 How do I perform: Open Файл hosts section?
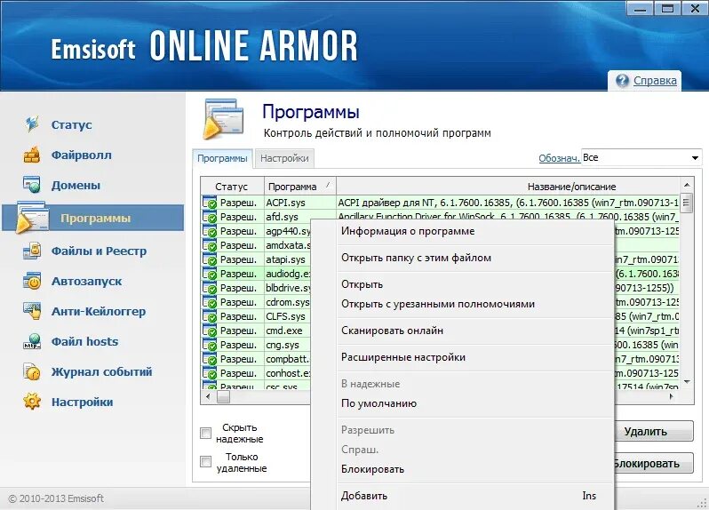[84, 341]
